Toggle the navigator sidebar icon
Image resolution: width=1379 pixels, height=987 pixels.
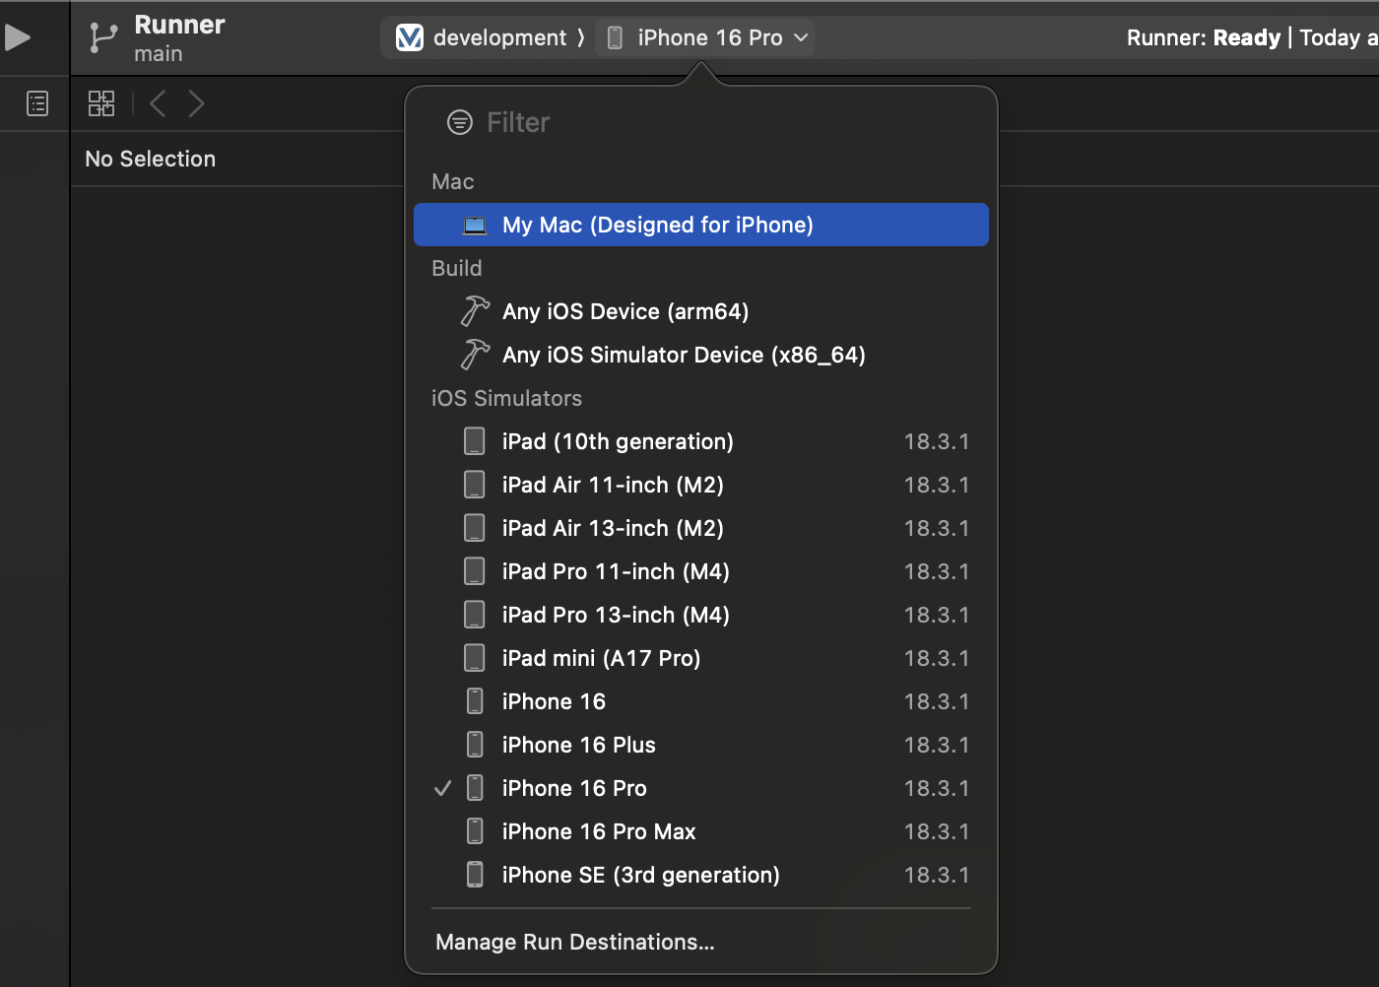coord(37,103)
